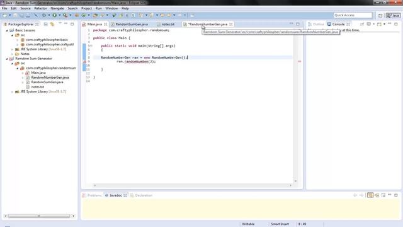Click the New Java Class icon

coord(84,15)
